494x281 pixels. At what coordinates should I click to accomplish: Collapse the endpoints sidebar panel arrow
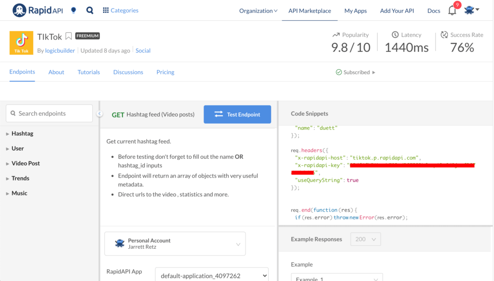click(x=99, y=114)
